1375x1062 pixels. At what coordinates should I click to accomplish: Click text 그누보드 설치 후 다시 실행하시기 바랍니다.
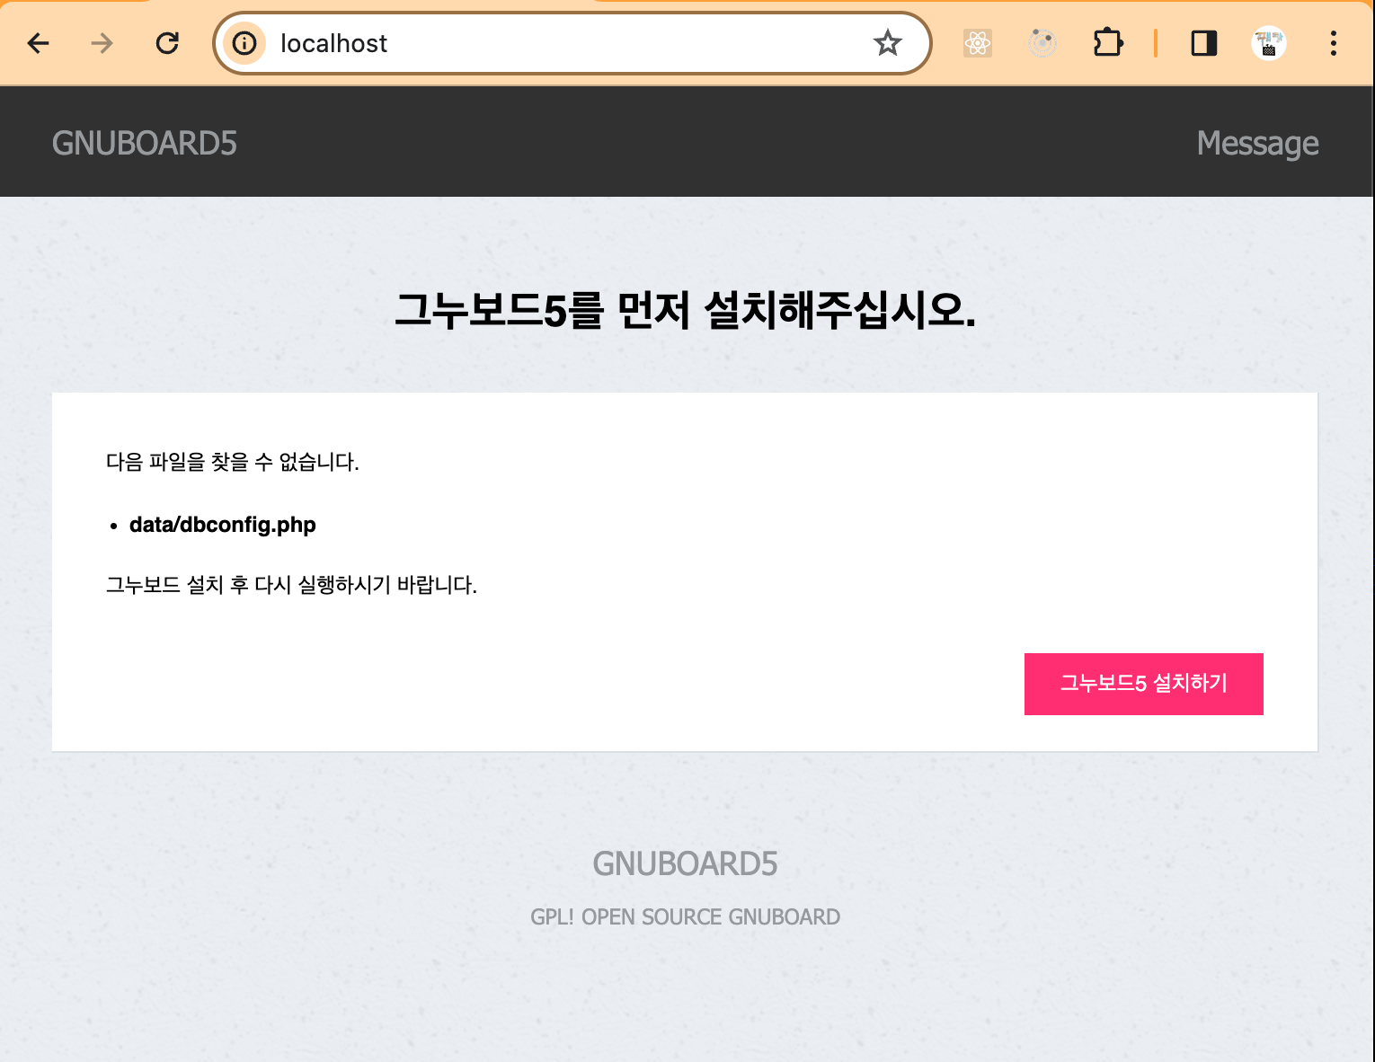(291, 585)
